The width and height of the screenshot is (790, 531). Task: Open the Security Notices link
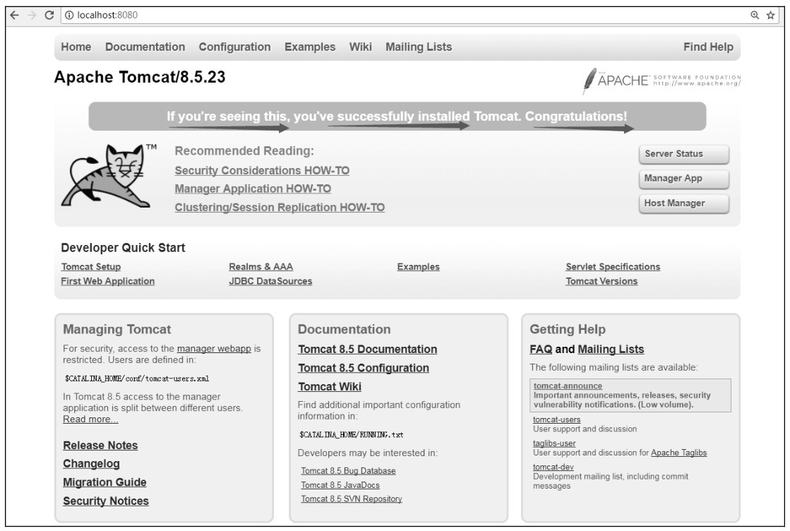coord(106,501)
